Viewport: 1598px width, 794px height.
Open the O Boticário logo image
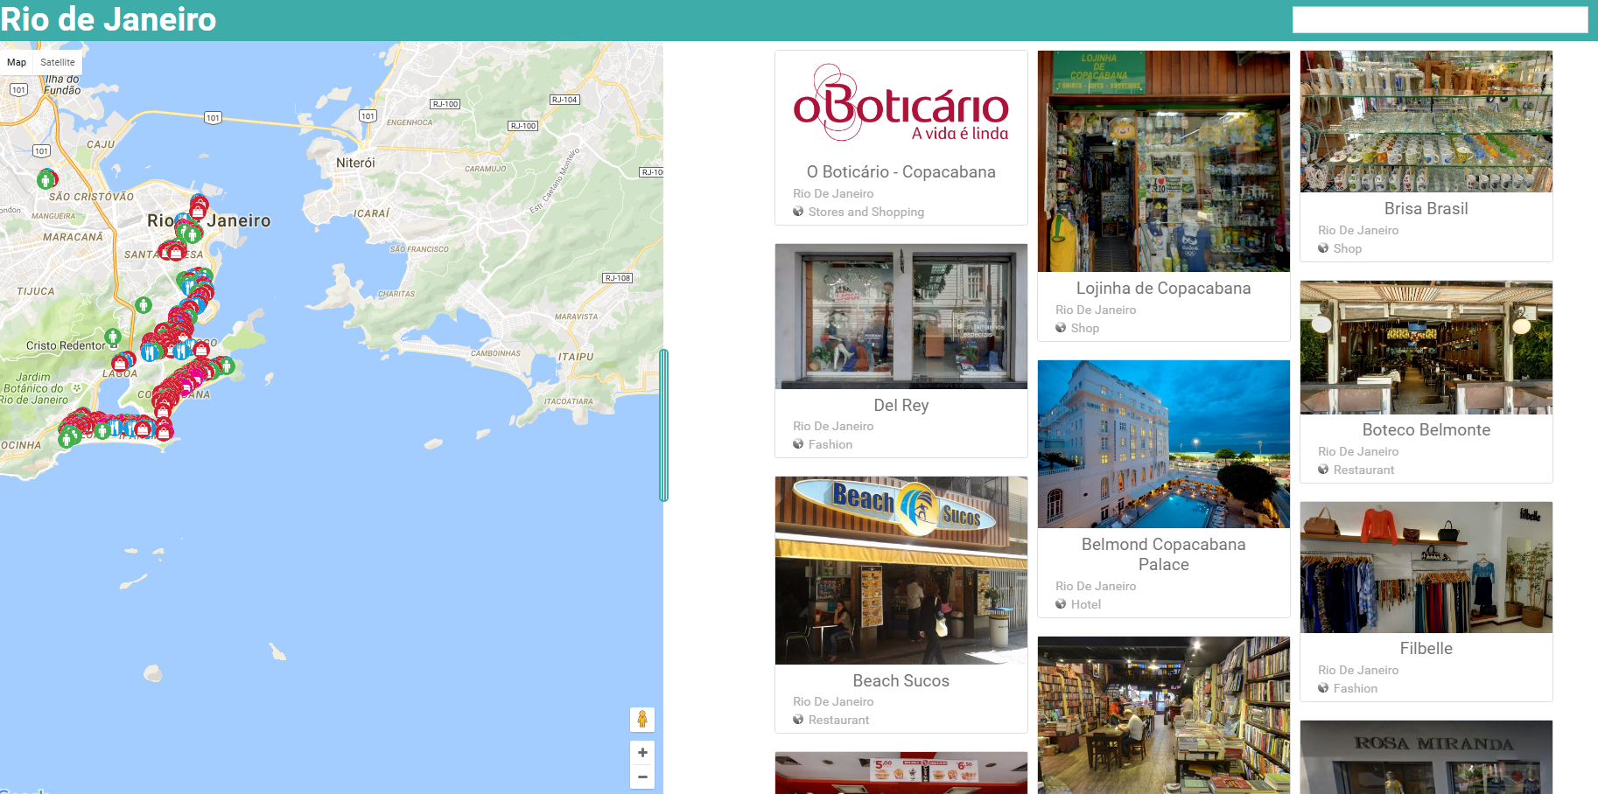tap(901, 102)
